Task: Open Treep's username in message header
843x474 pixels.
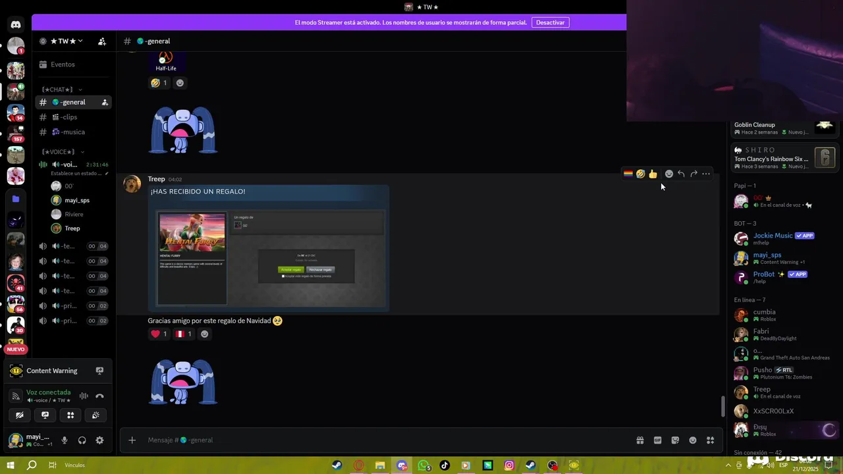Action: click(x=156, y=179)
